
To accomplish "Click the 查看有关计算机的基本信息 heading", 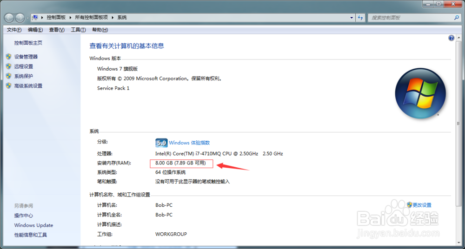I will coord(127,46).
